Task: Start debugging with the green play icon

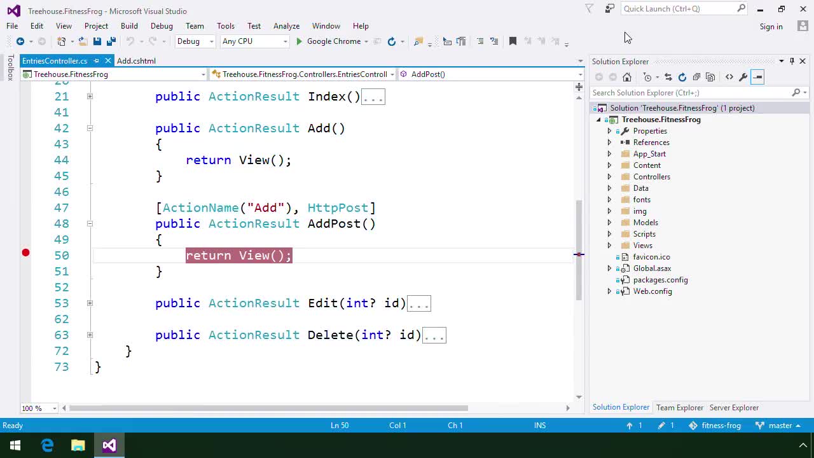Action: pyautogui.click(x=299, y=41)
